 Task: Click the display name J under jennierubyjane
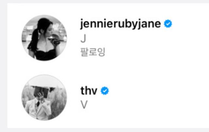pos(83,39)
